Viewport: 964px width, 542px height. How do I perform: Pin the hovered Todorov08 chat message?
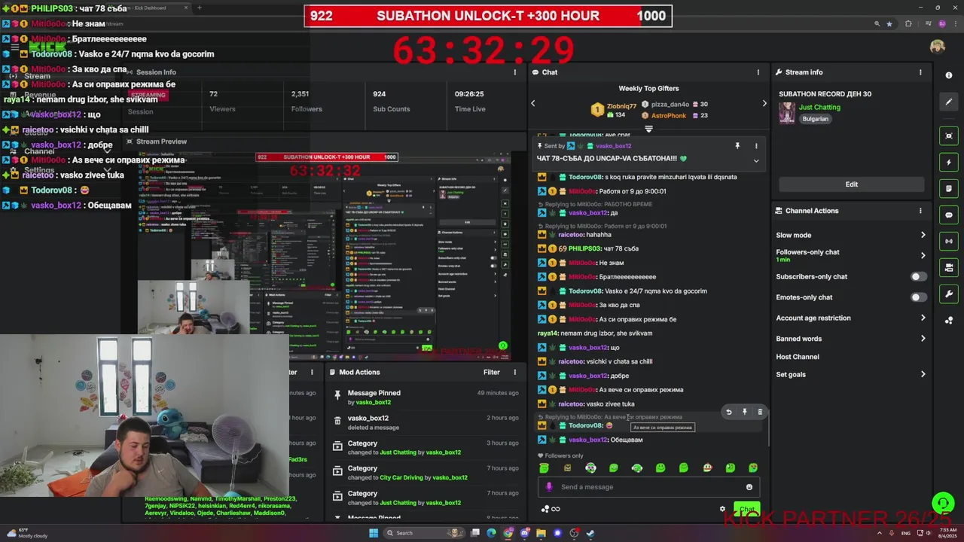tap(744, 412)
